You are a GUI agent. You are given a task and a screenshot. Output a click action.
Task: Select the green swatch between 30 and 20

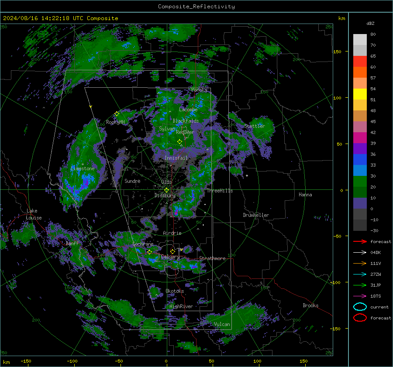(360, 182)
